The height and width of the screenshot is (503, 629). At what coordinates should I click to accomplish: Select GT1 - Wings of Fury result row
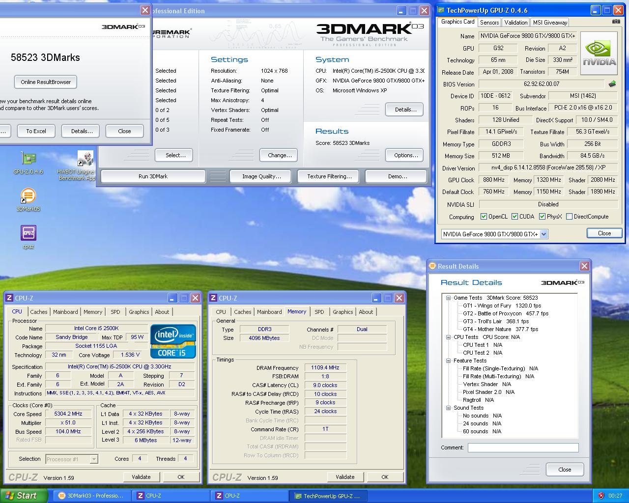tap(502, 306)
